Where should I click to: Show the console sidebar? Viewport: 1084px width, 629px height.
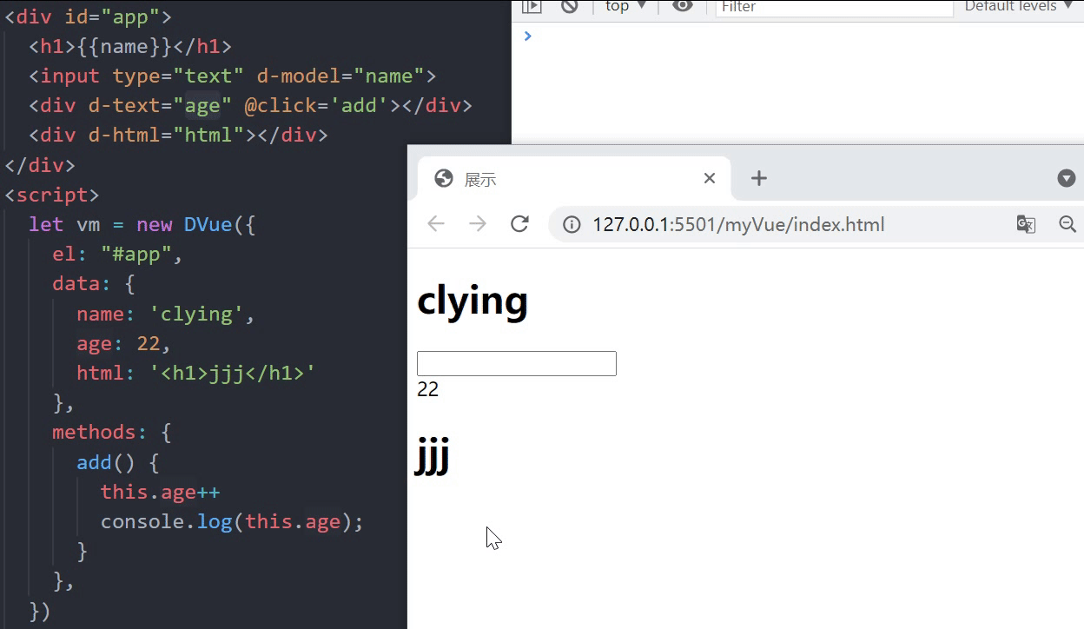532,7
